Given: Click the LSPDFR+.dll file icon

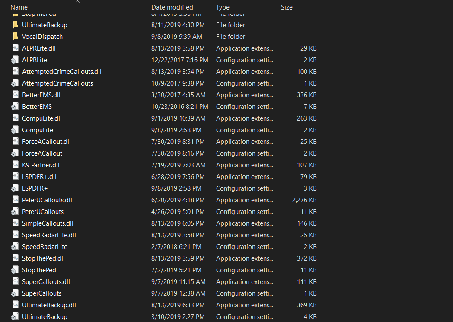Looking at the screenshot, I should [x=15, y=176].
